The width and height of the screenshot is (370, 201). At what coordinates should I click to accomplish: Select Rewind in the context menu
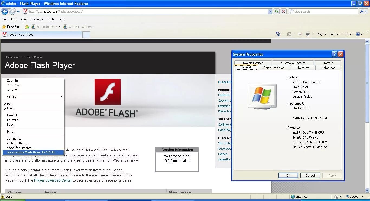33,115
